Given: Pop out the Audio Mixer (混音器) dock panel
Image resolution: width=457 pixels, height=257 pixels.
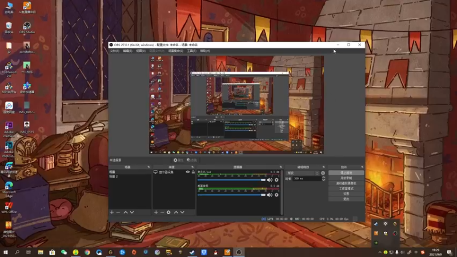Looking at the screenshot, I should pyautogui.click(x=281, y=167).
